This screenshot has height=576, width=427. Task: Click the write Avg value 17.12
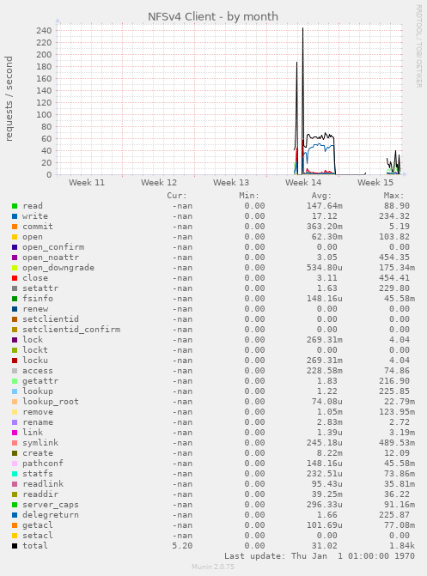point(324,216)
